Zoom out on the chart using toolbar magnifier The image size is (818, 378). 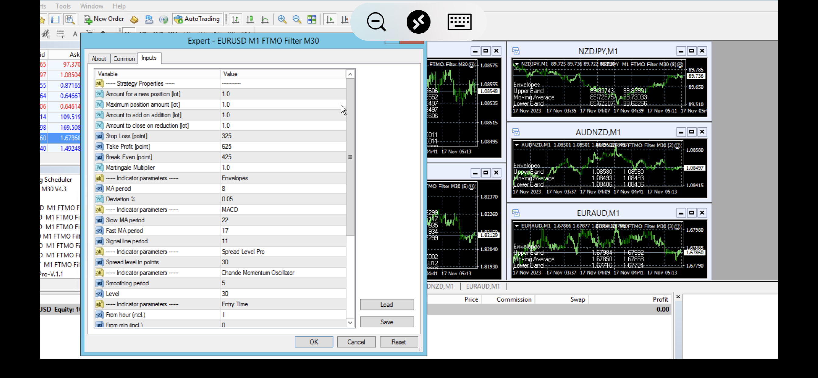pyautogui.click(x=297, y=19)
